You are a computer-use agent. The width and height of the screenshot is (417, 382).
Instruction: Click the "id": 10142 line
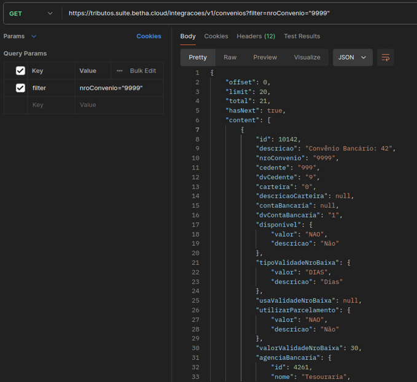278,139
